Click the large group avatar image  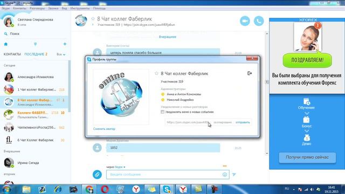pos(121,96)
